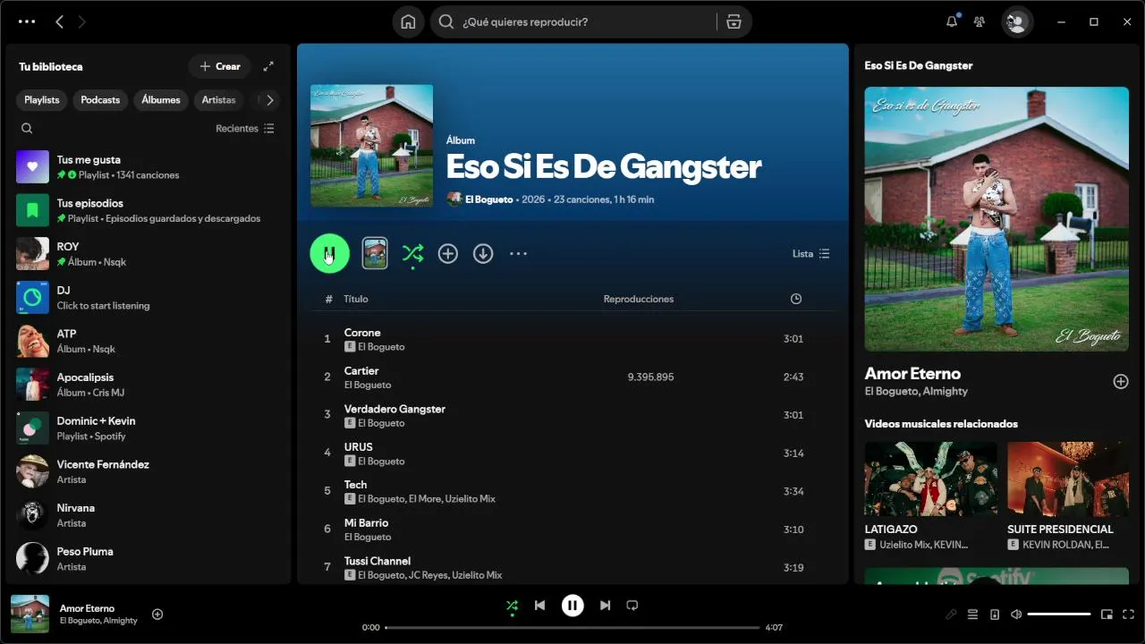Open the Browse icon in search bar

point(734,21)
